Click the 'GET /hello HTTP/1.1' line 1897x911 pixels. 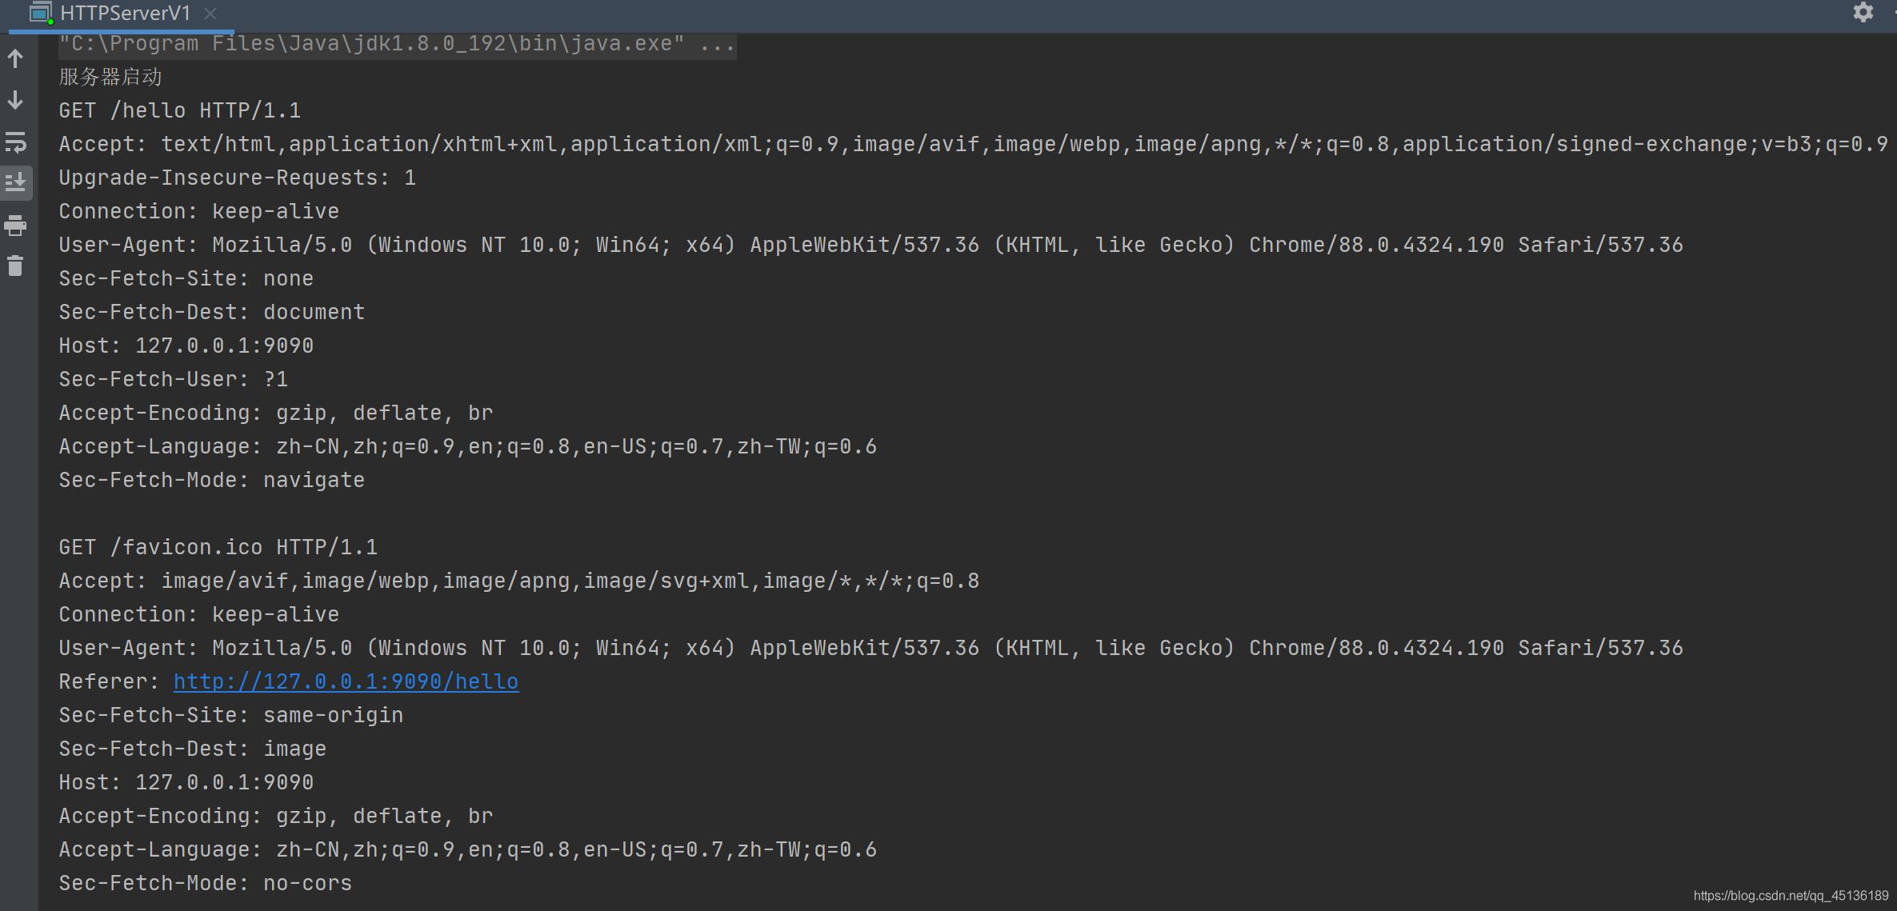click(180, 110)
